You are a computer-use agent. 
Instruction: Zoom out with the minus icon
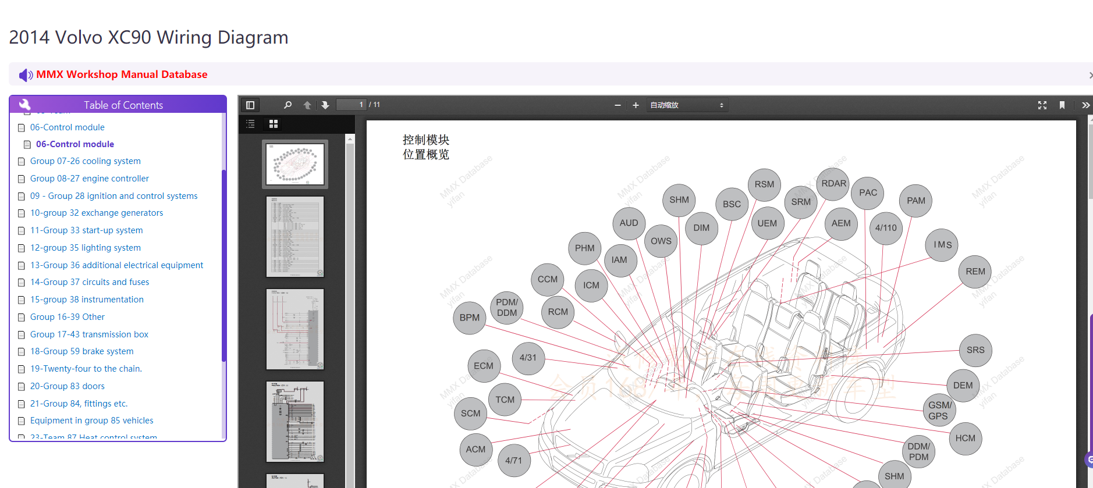click(618, 105)
